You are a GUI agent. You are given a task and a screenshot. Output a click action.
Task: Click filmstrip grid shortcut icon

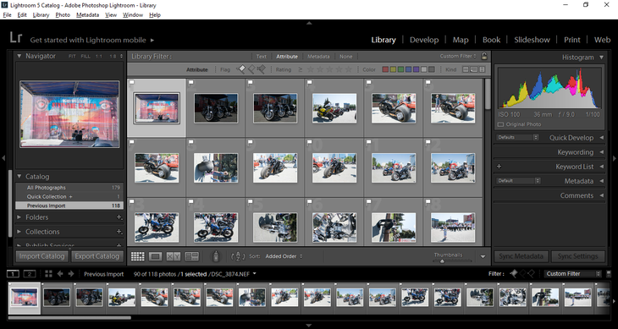(x=48, y=273)
